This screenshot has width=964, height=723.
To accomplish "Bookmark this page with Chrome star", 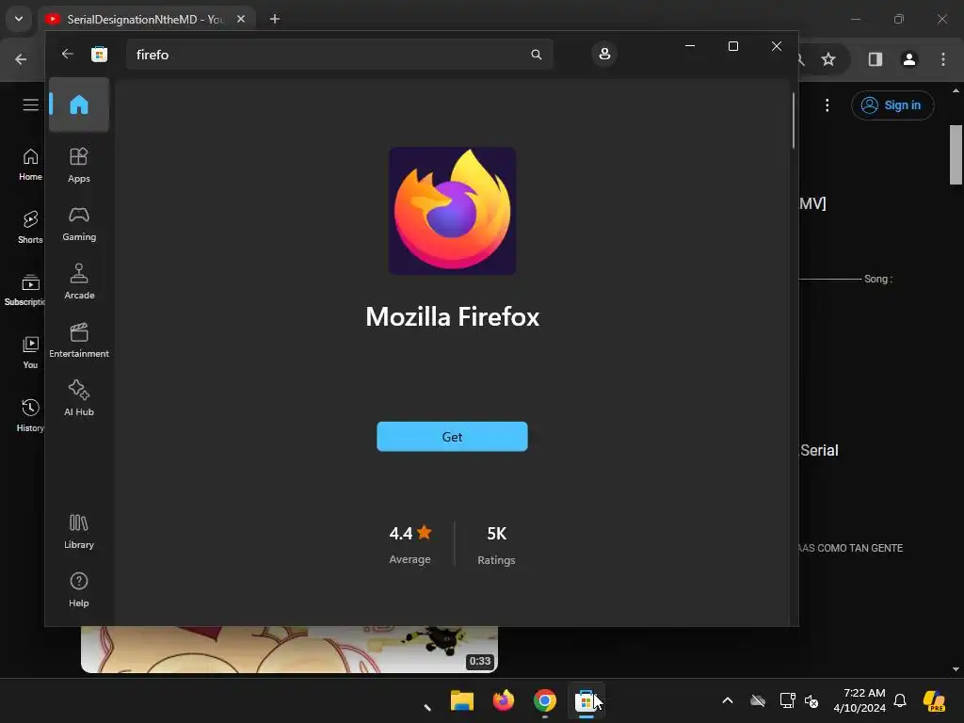I will tap(828, 59).
